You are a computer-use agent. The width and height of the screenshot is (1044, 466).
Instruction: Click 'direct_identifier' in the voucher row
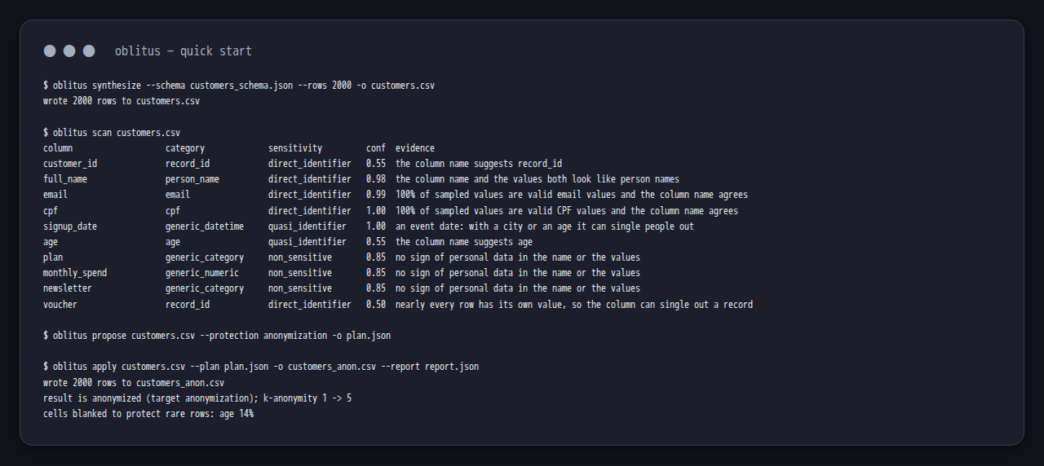click(x=310, y=305)
